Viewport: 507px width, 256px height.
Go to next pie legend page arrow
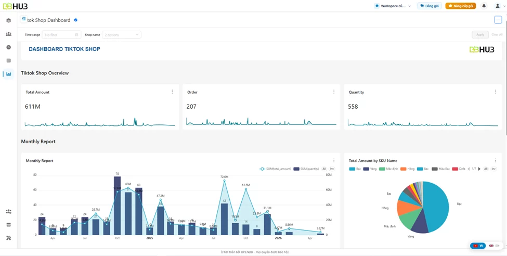479,169
